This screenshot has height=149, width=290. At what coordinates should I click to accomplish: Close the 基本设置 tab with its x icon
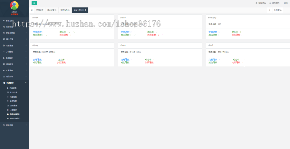point(56,10)
